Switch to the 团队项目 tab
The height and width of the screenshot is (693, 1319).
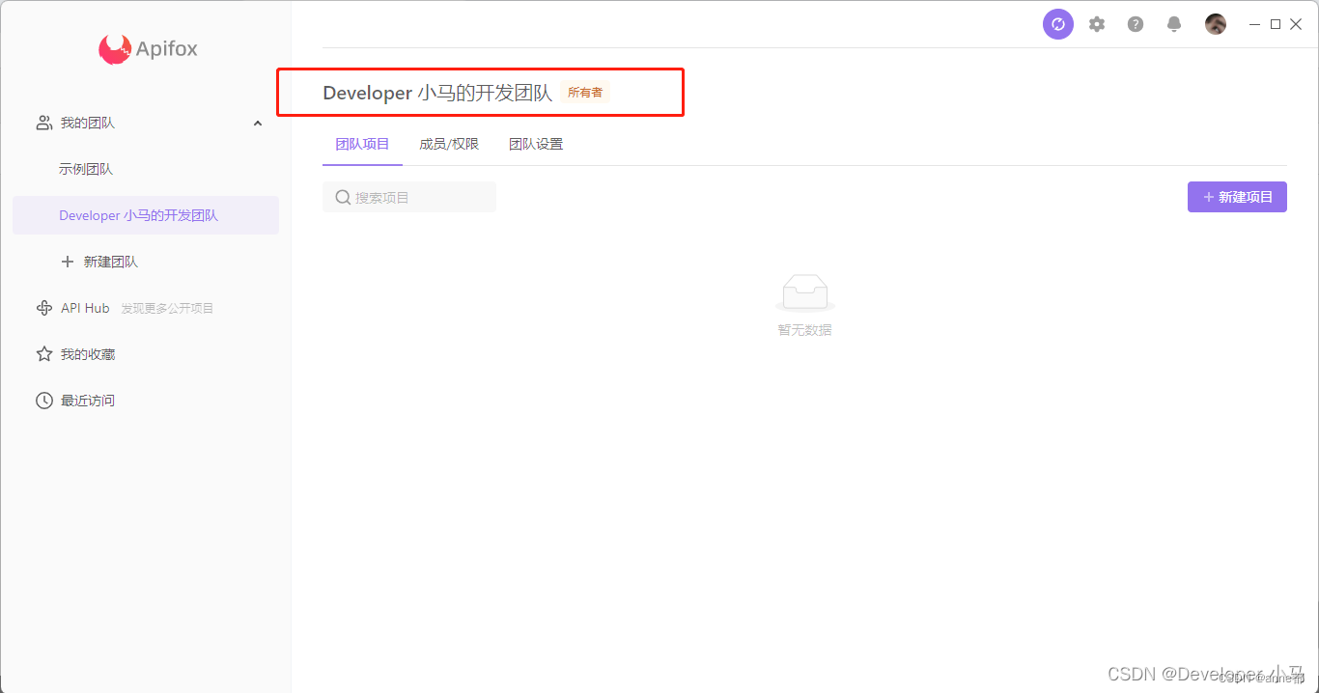362,144
